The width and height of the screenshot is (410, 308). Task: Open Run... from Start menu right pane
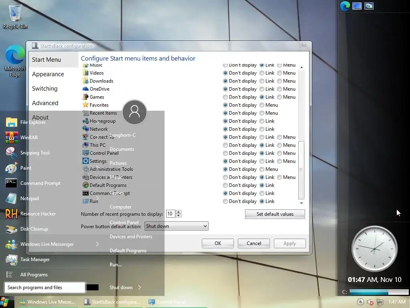116,265
